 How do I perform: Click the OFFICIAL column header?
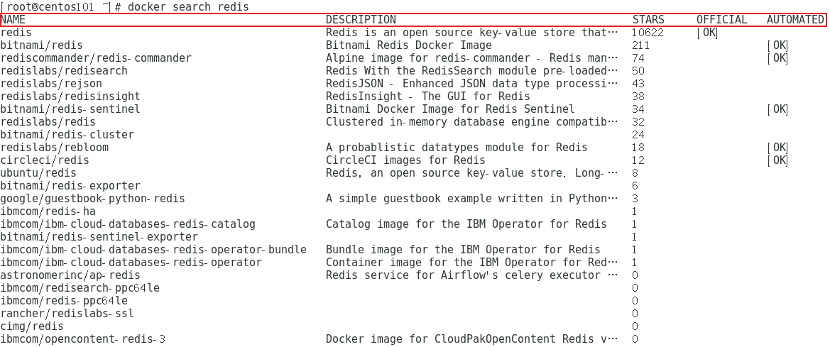[x=721, y=20]
